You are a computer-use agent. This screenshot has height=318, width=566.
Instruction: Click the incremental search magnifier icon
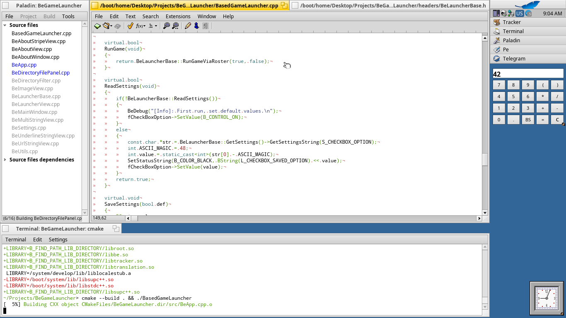pyautogui.click(x=175, y=26)
